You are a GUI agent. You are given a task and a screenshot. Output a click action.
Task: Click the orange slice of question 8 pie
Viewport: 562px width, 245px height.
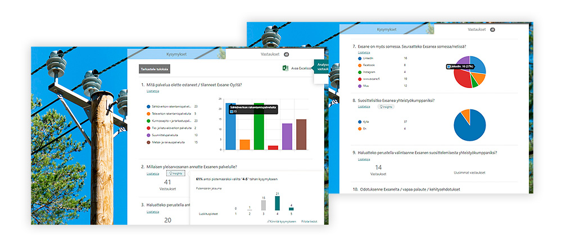coord(466,114)
